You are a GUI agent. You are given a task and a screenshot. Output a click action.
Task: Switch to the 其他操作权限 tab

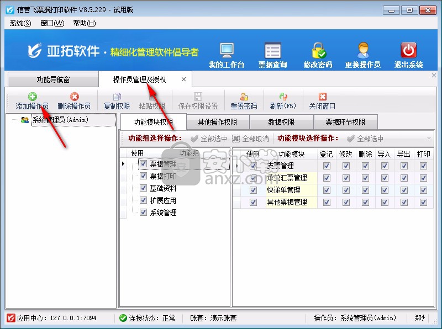point(218,122)
